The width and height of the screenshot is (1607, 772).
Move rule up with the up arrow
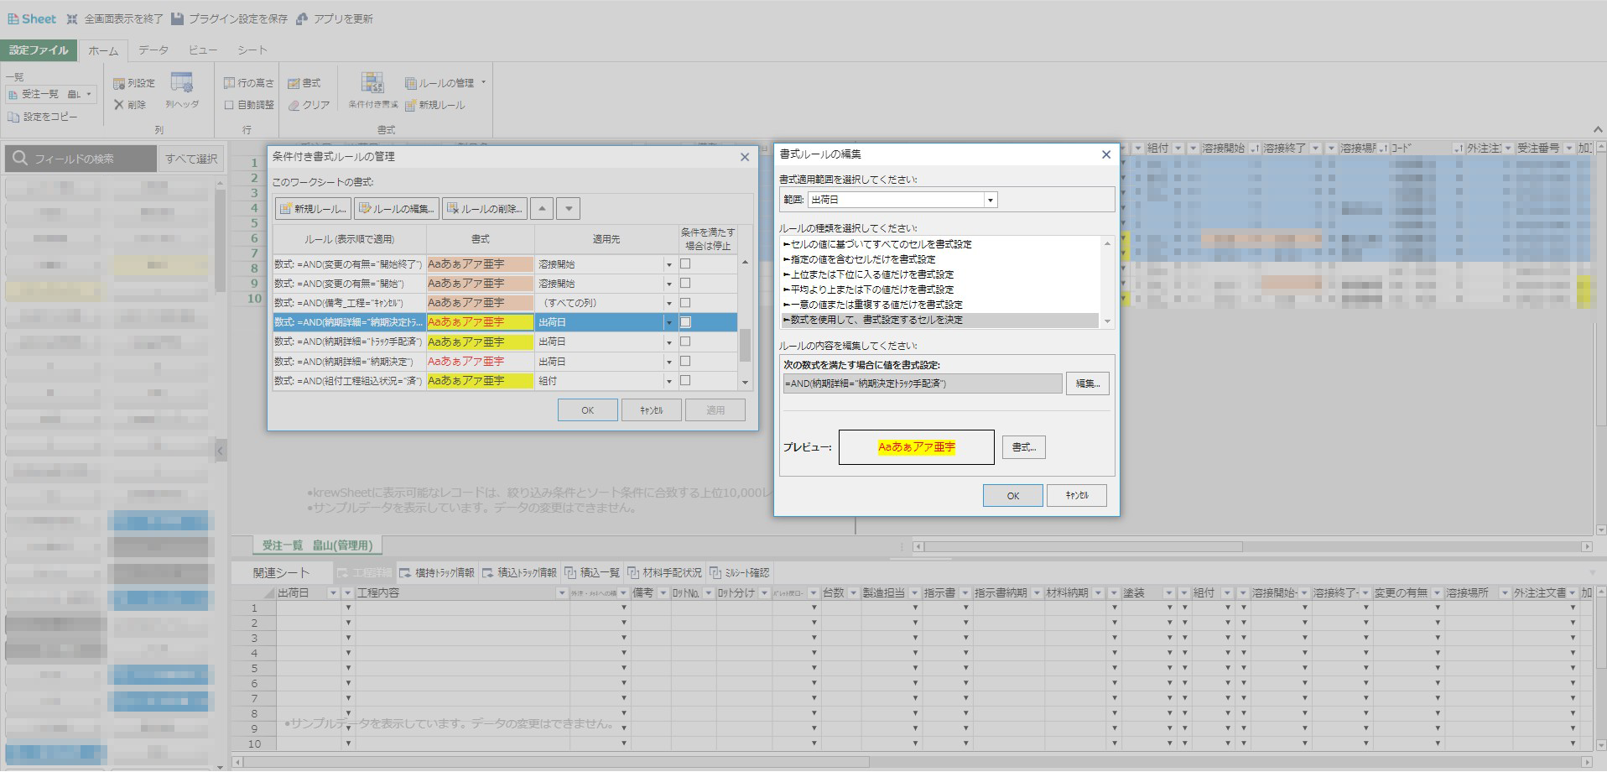(542, 209)
